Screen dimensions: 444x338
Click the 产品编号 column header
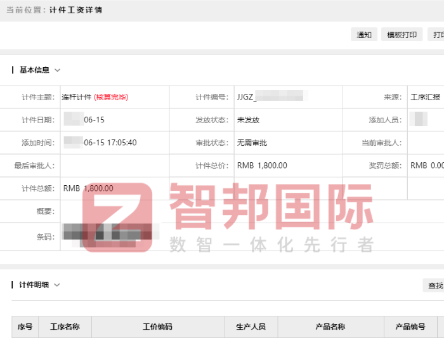click(410, 327)
